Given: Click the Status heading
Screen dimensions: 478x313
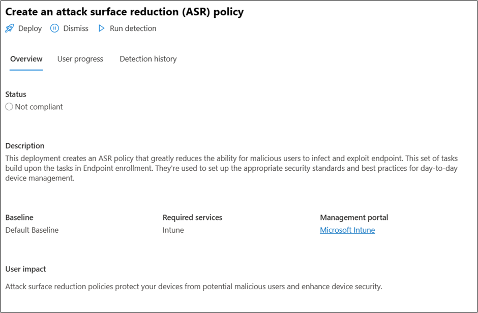Looking at the screenshot, I should tap(16, 94).
